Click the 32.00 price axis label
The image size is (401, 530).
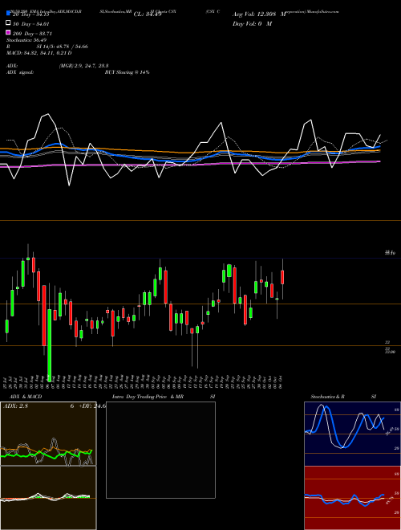389,352
